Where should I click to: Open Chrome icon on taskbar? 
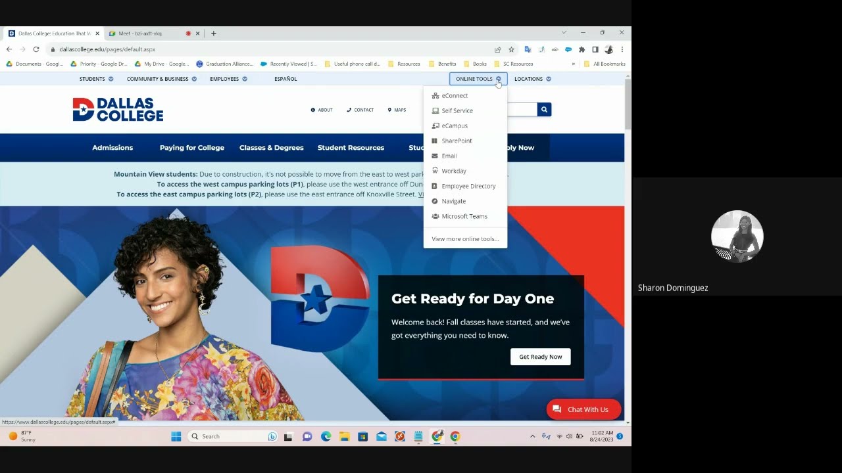455,436
